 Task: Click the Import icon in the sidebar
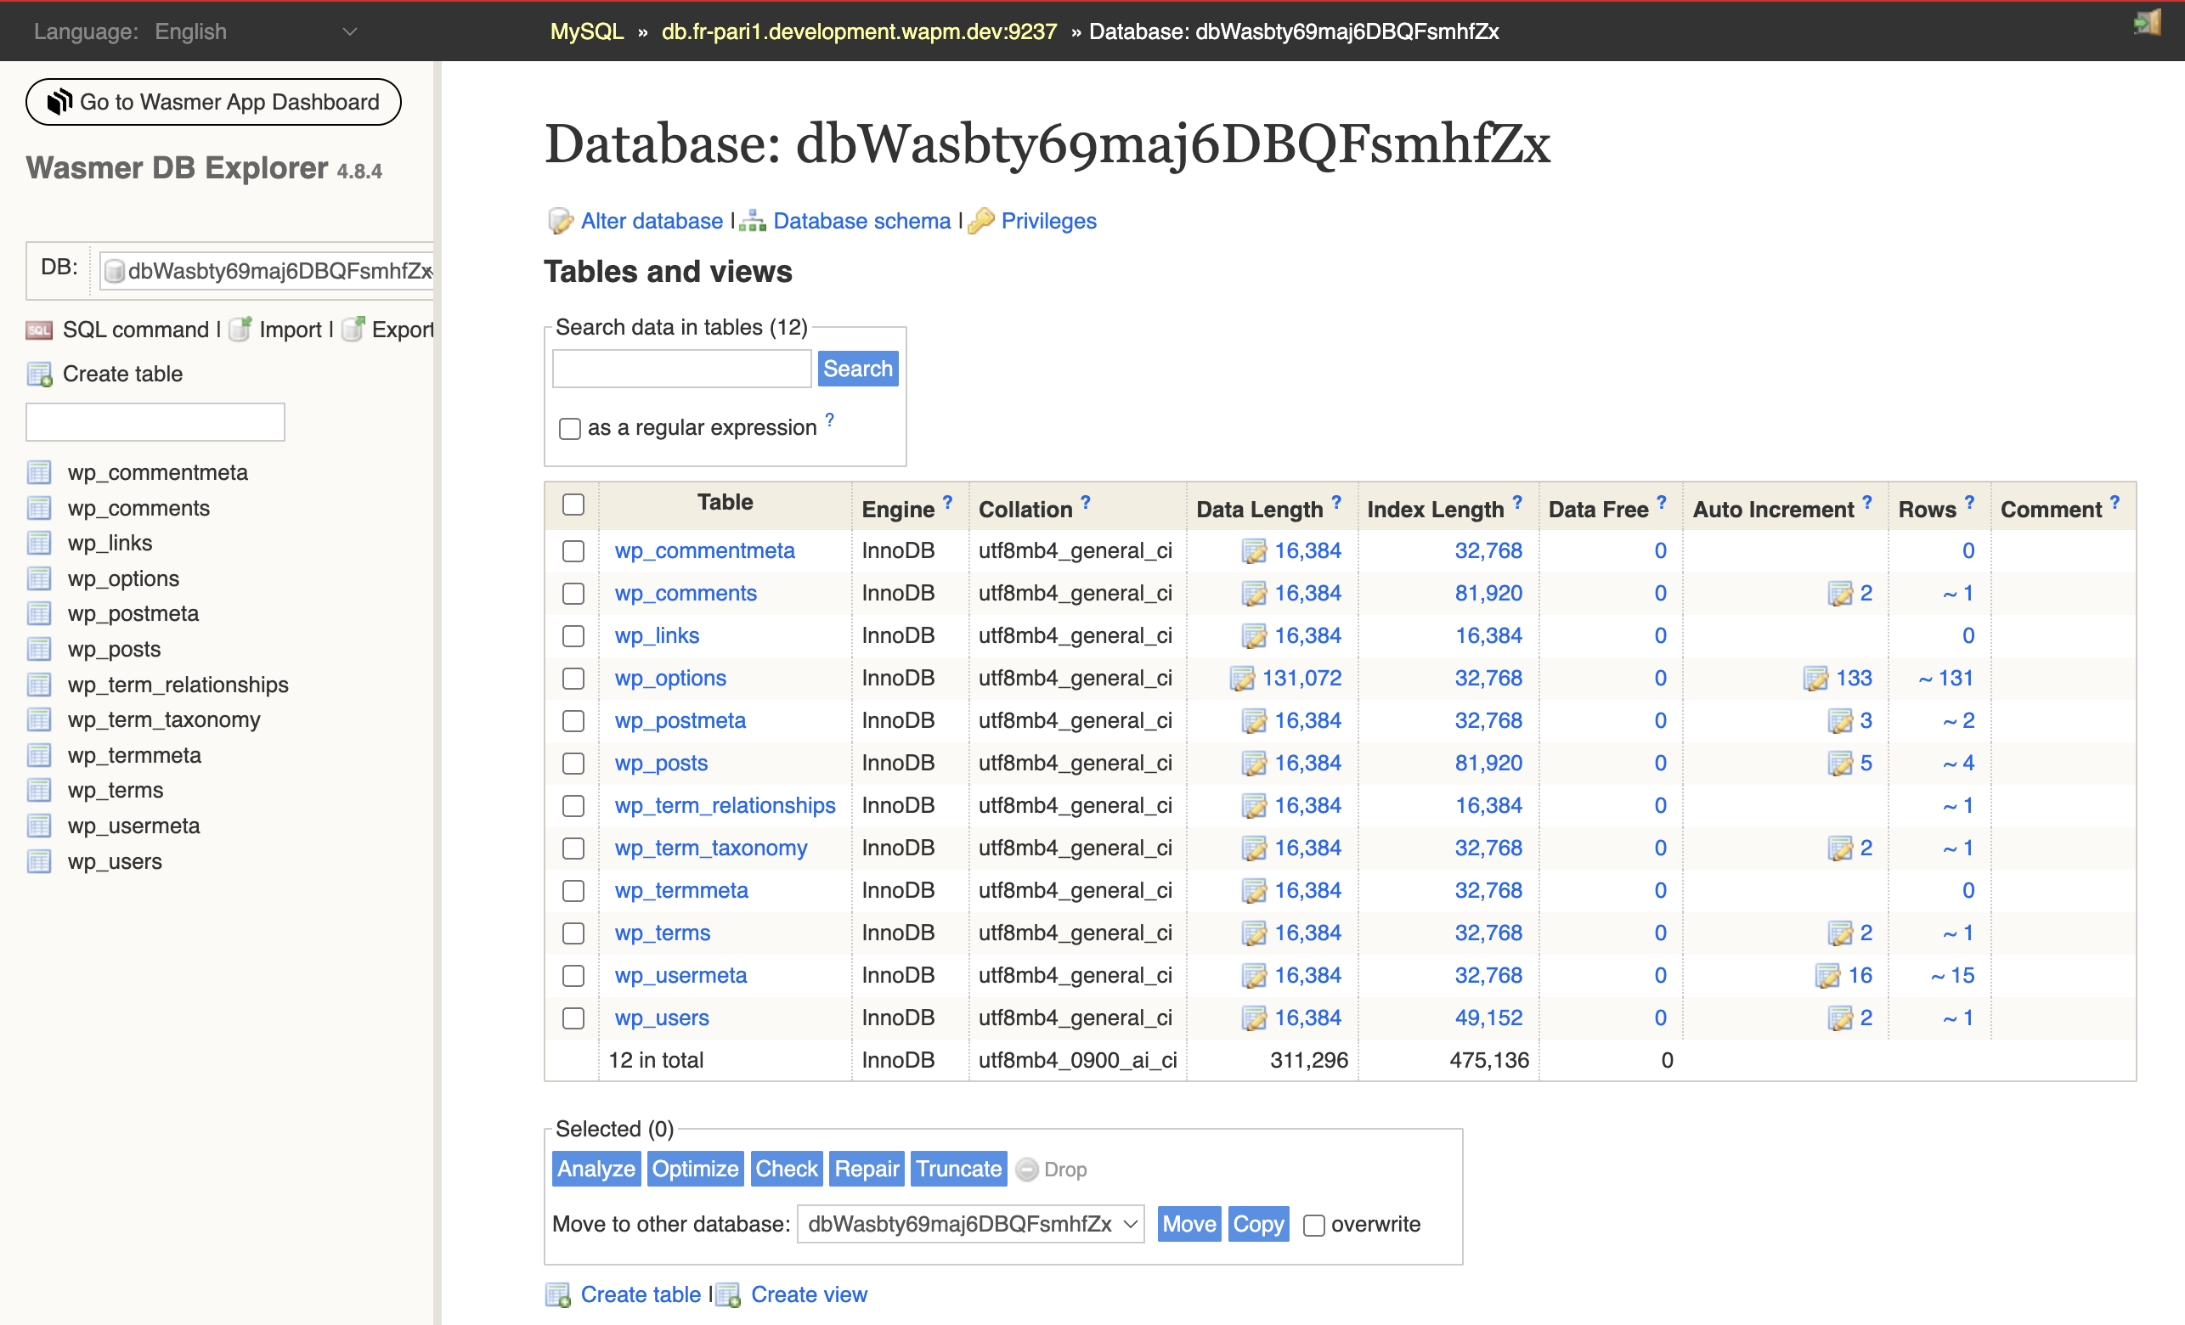238,329
